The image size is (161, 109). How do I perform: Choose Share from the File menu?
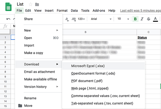39,19
